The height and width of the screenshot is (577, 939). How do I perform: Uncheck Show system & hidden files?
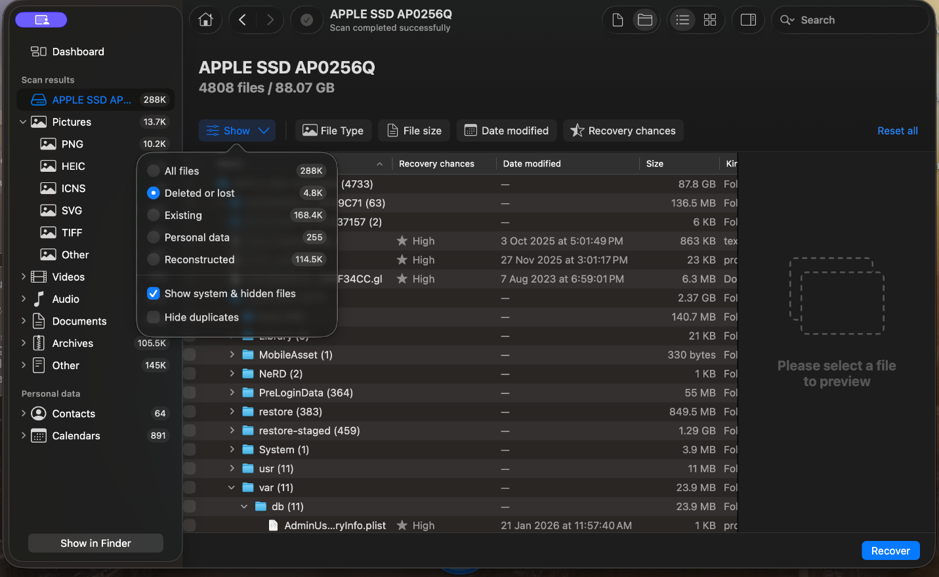[x=153, y=293]
